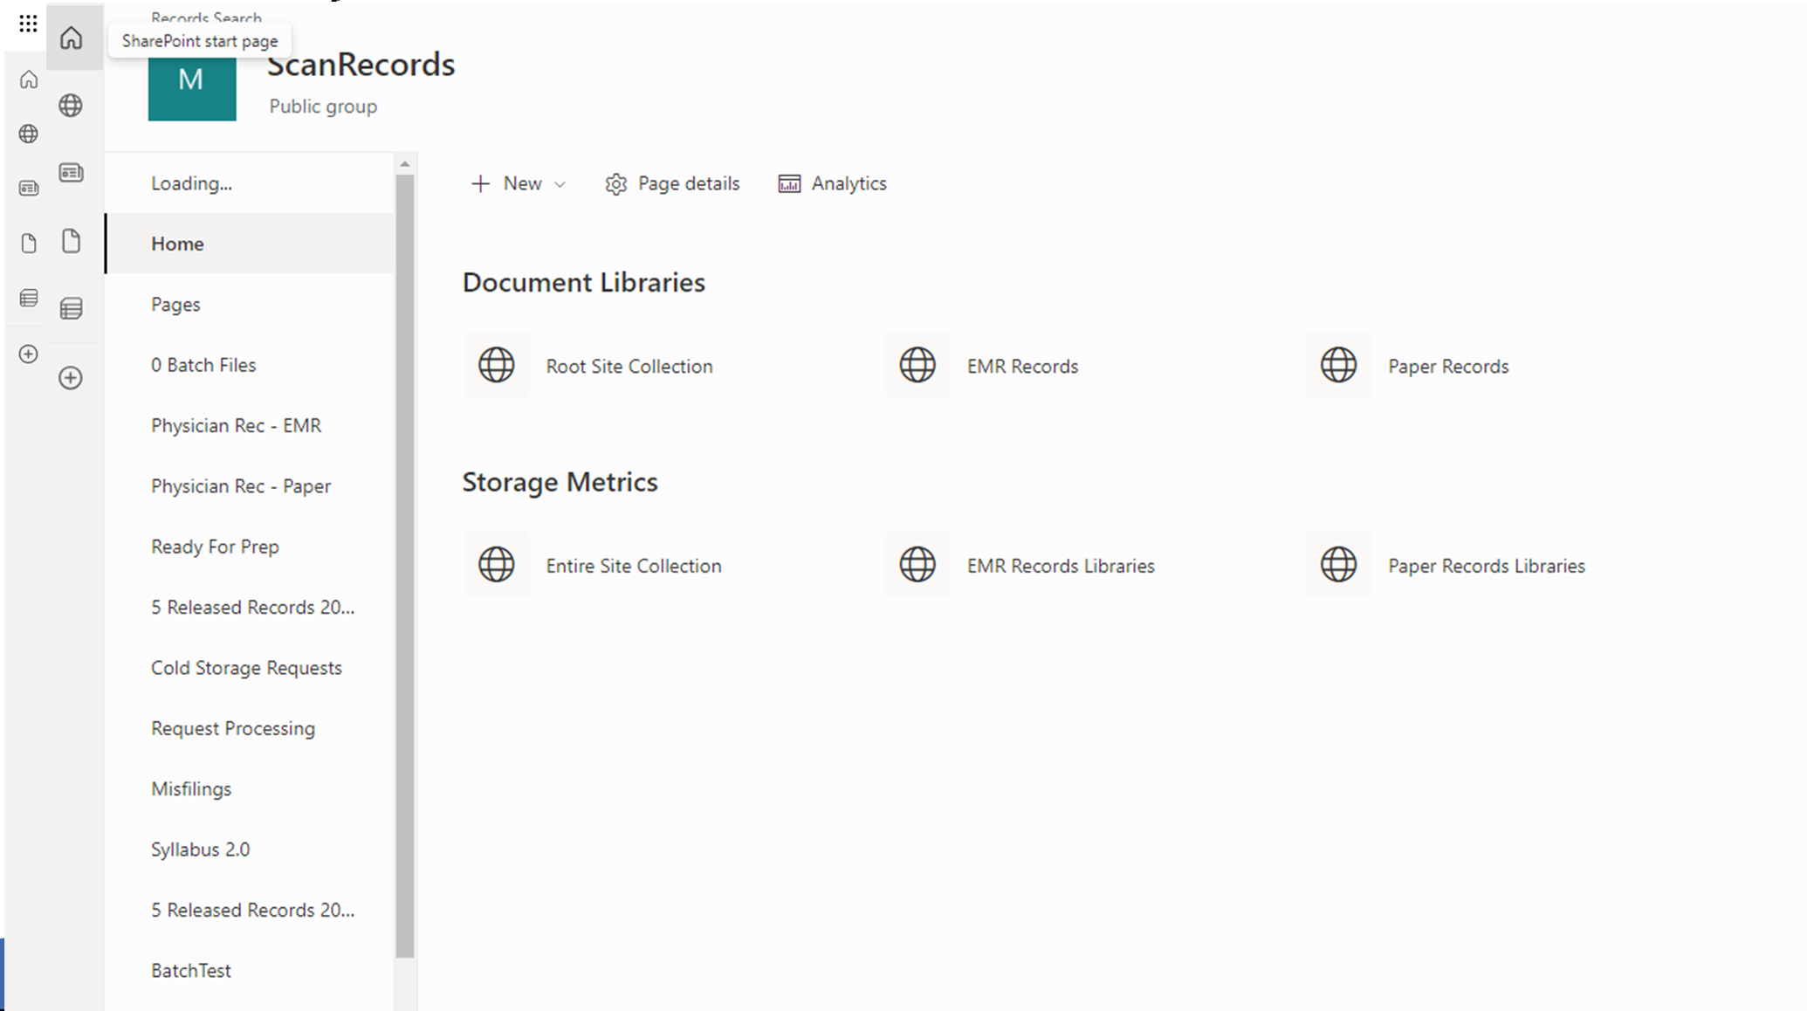The image size is (1807, 1011).
Task: Go to the SharePoint start page home icon
Action: (x=71, y=38)
